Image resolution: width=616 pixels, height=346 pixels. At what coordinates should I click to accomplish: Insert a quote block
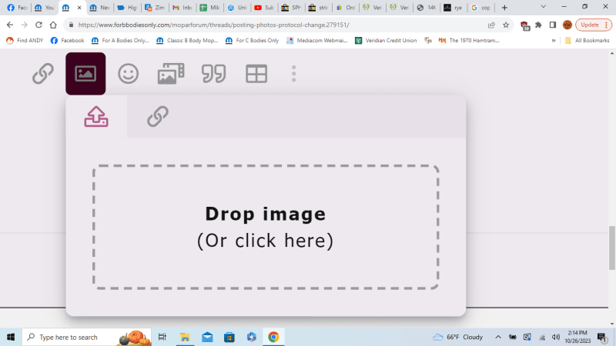click(214, 74)
